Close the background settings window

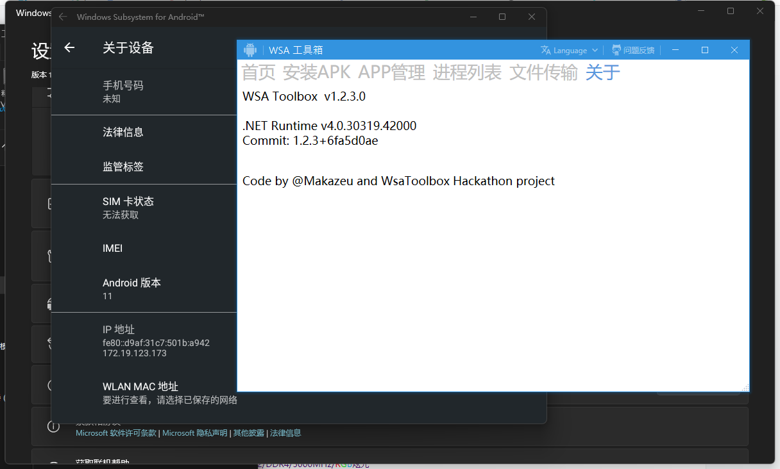tap(760, 11)
